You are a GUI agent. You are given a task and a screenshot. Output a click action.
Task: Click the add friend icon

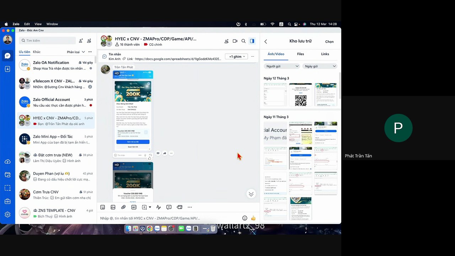point(81,41)
